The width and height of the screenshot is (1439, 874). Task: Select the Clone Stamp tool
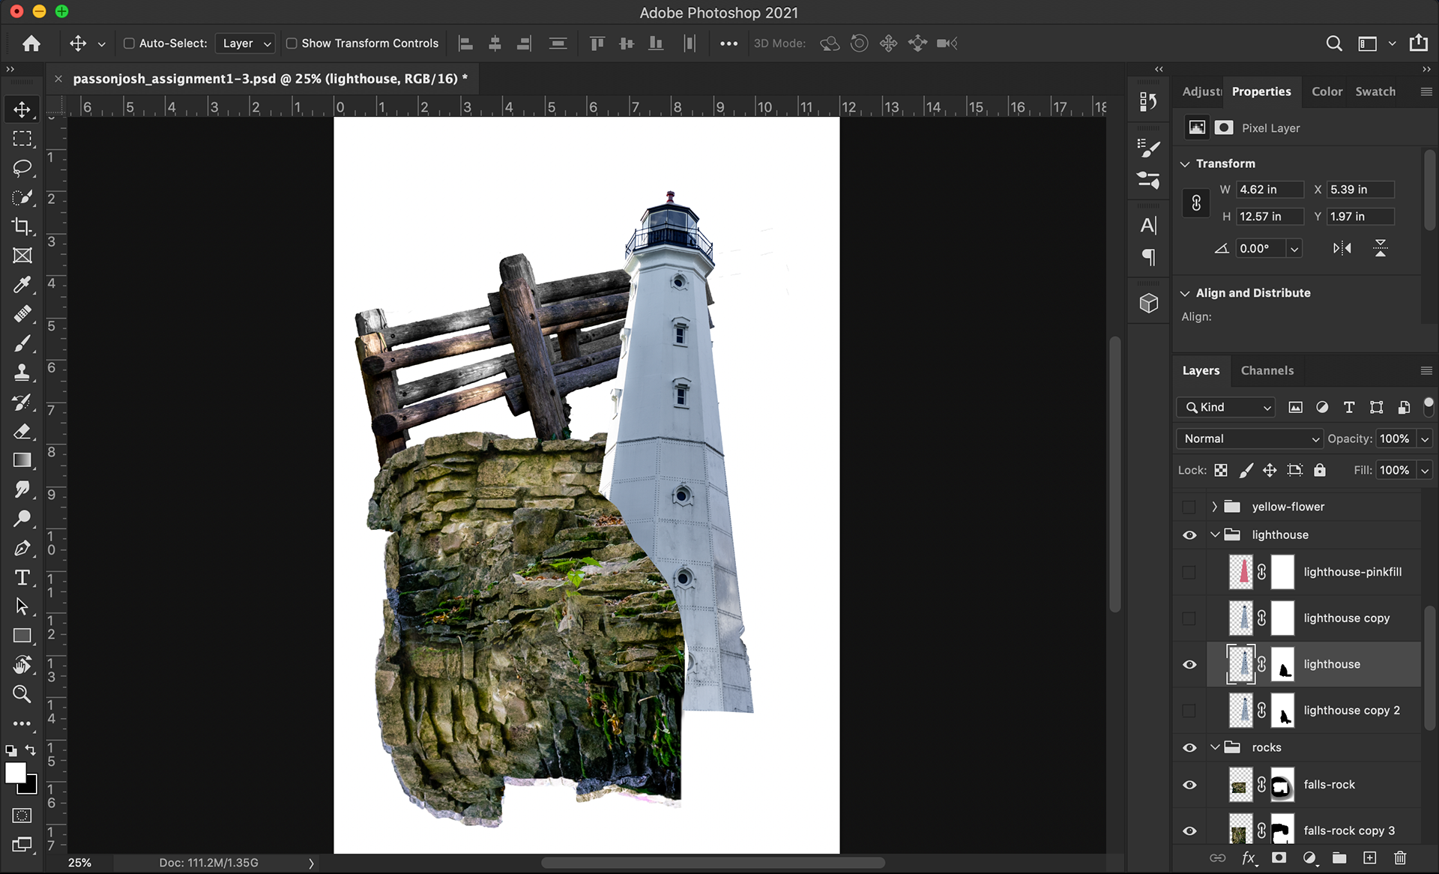coord(22,372)
